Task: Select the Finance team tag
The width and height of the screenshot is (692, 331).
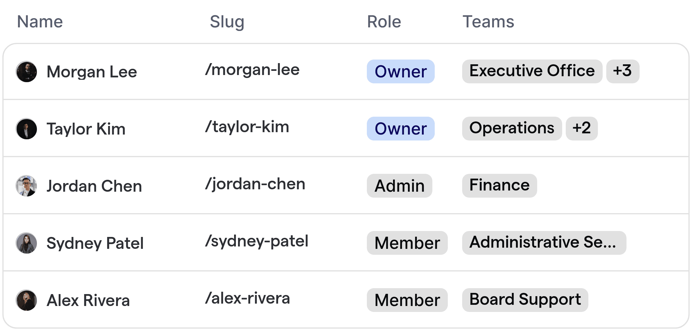Action: pos(499,185)
